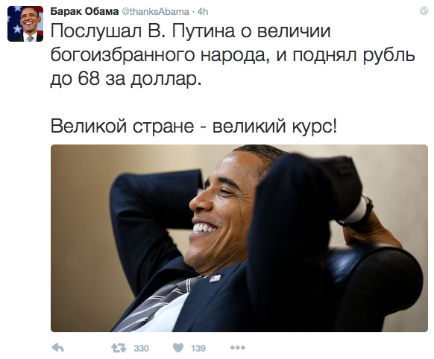This screenshot has width=434, height=359.
Task: Expand the attached photo of the man leaning back
Action: [239, 238]
